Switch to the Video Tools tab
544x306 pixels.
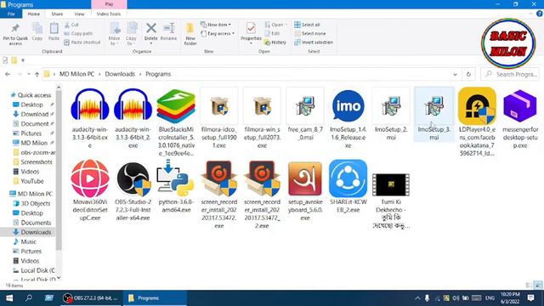[x=109, y=14]
